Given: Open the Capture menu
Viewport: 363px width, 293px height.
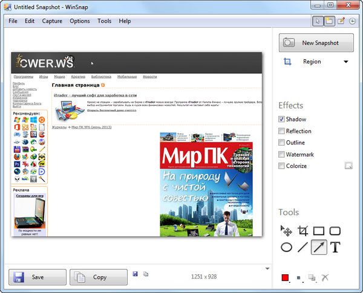Looking at the screenshot, I should pyautogui.click(x=52, y=21).
